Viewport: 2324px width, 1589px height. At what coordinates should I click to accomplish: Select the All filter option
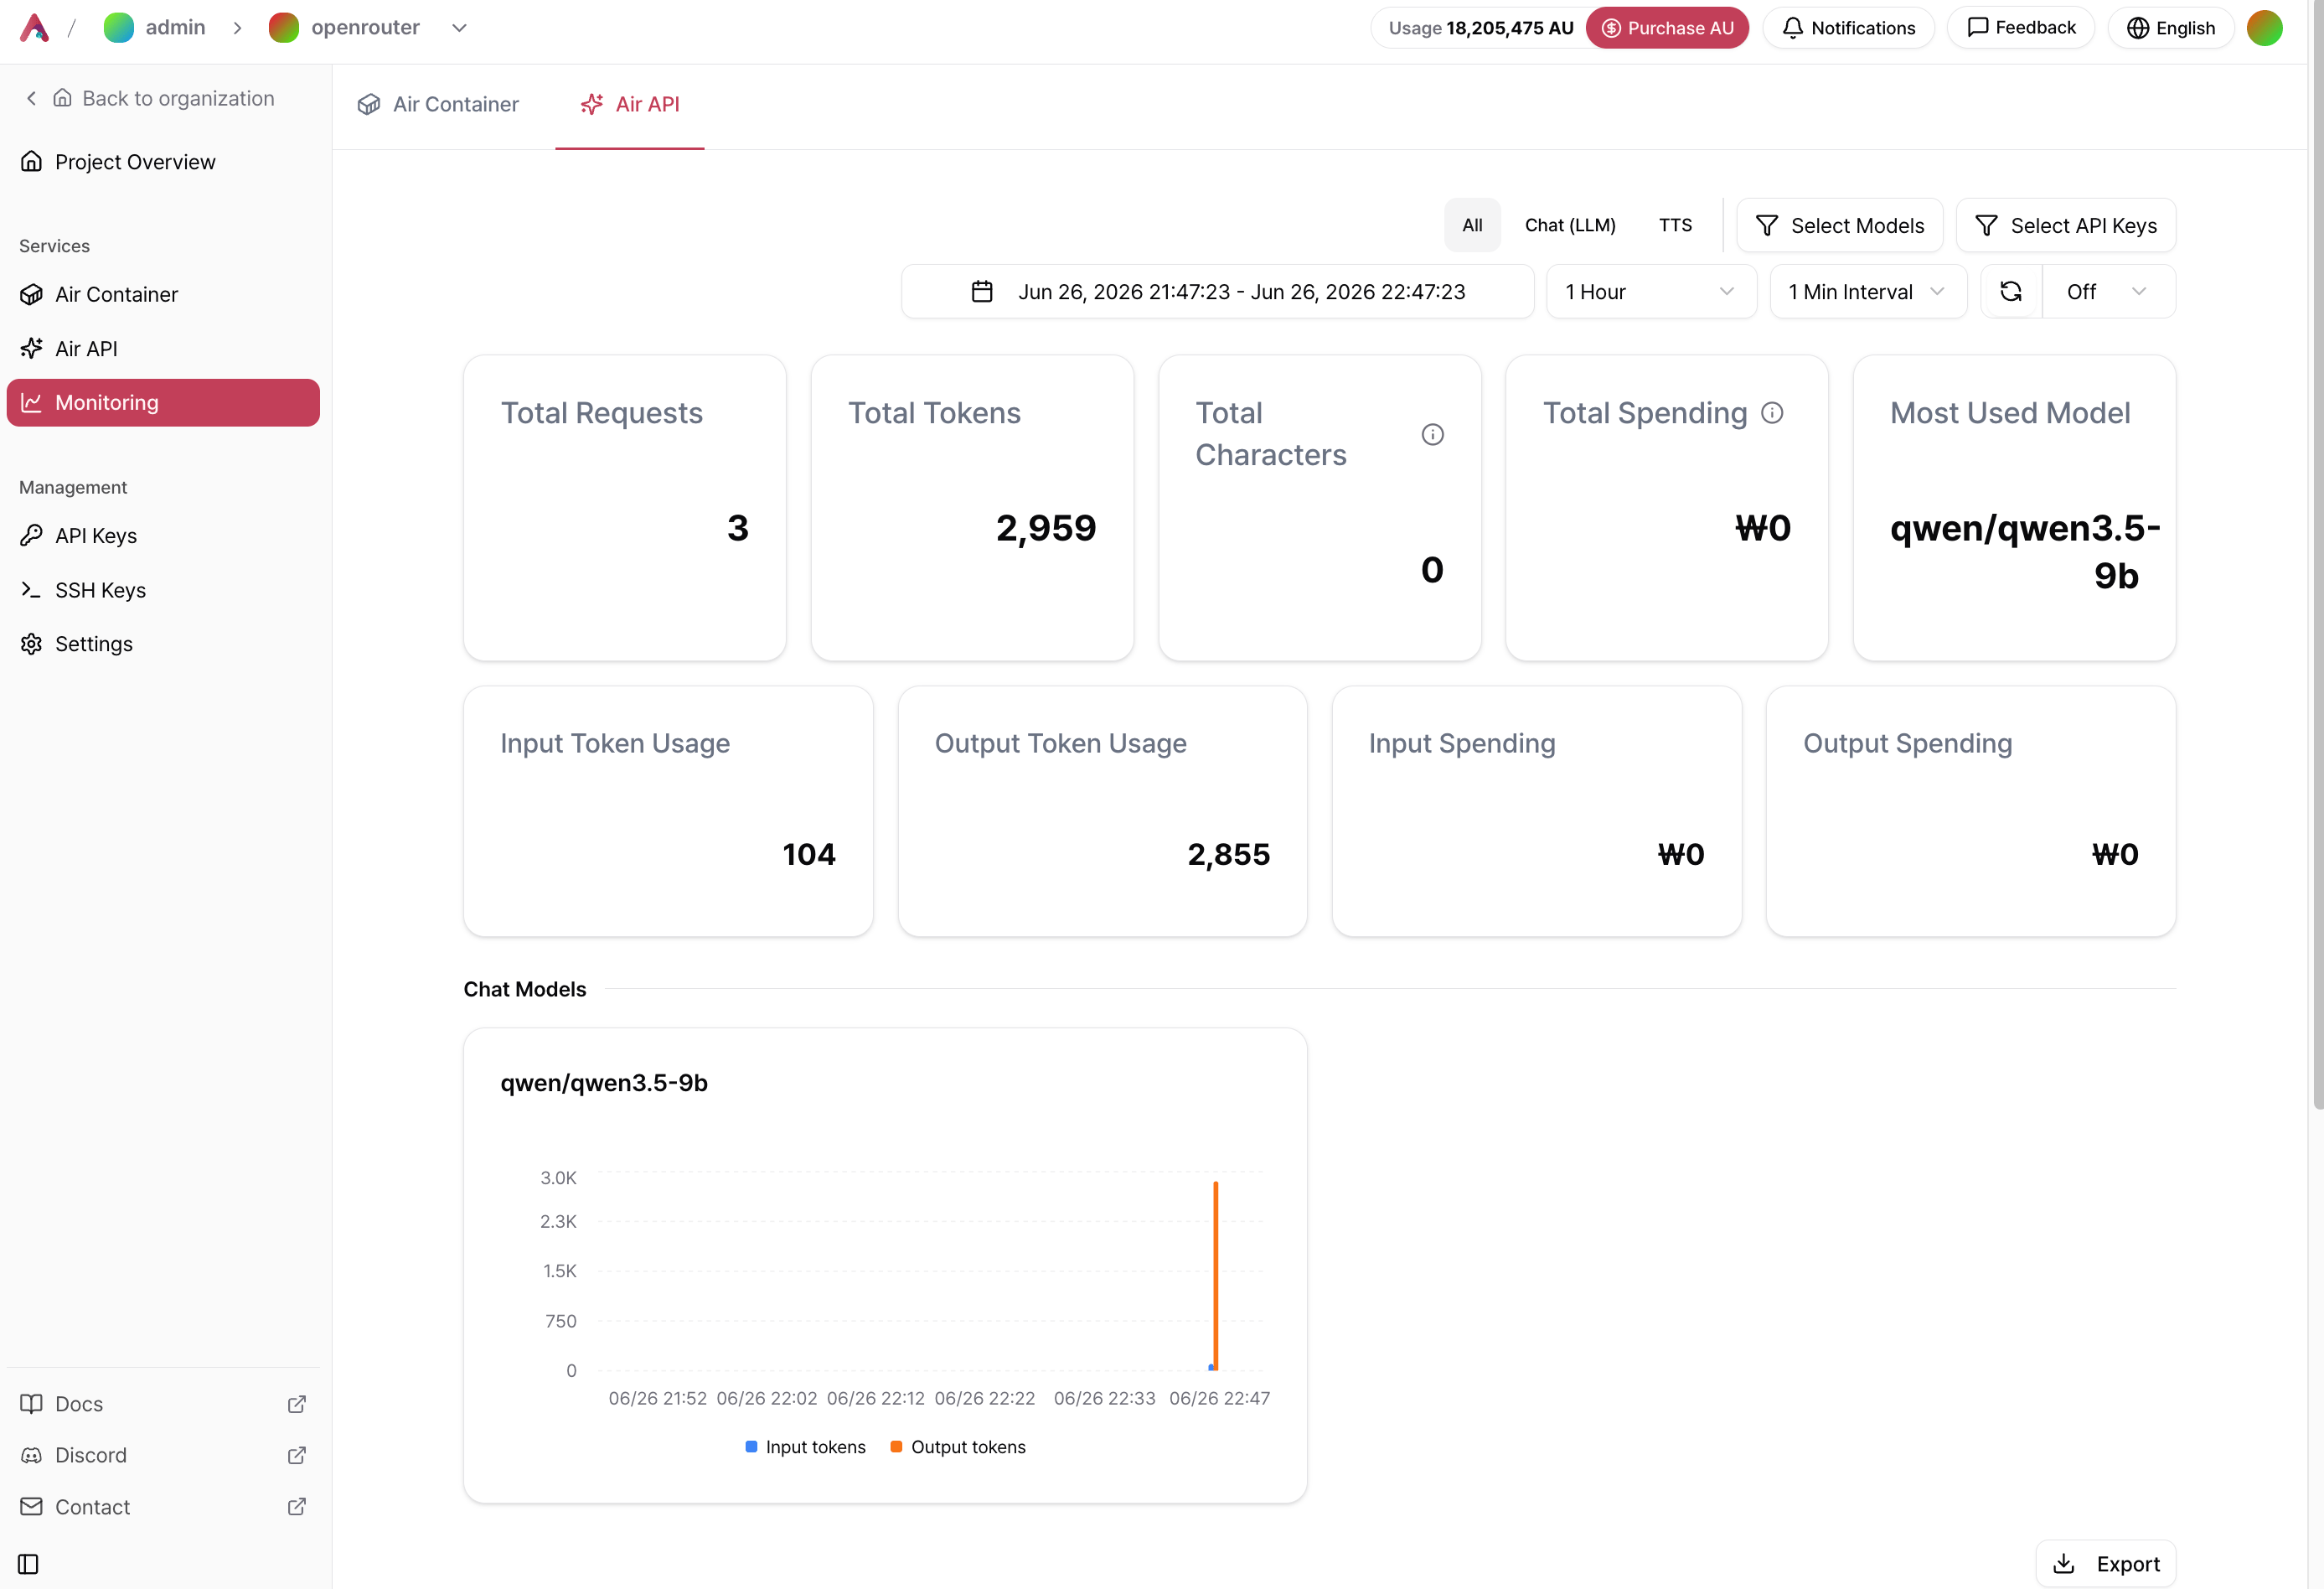pos(1472,225)
